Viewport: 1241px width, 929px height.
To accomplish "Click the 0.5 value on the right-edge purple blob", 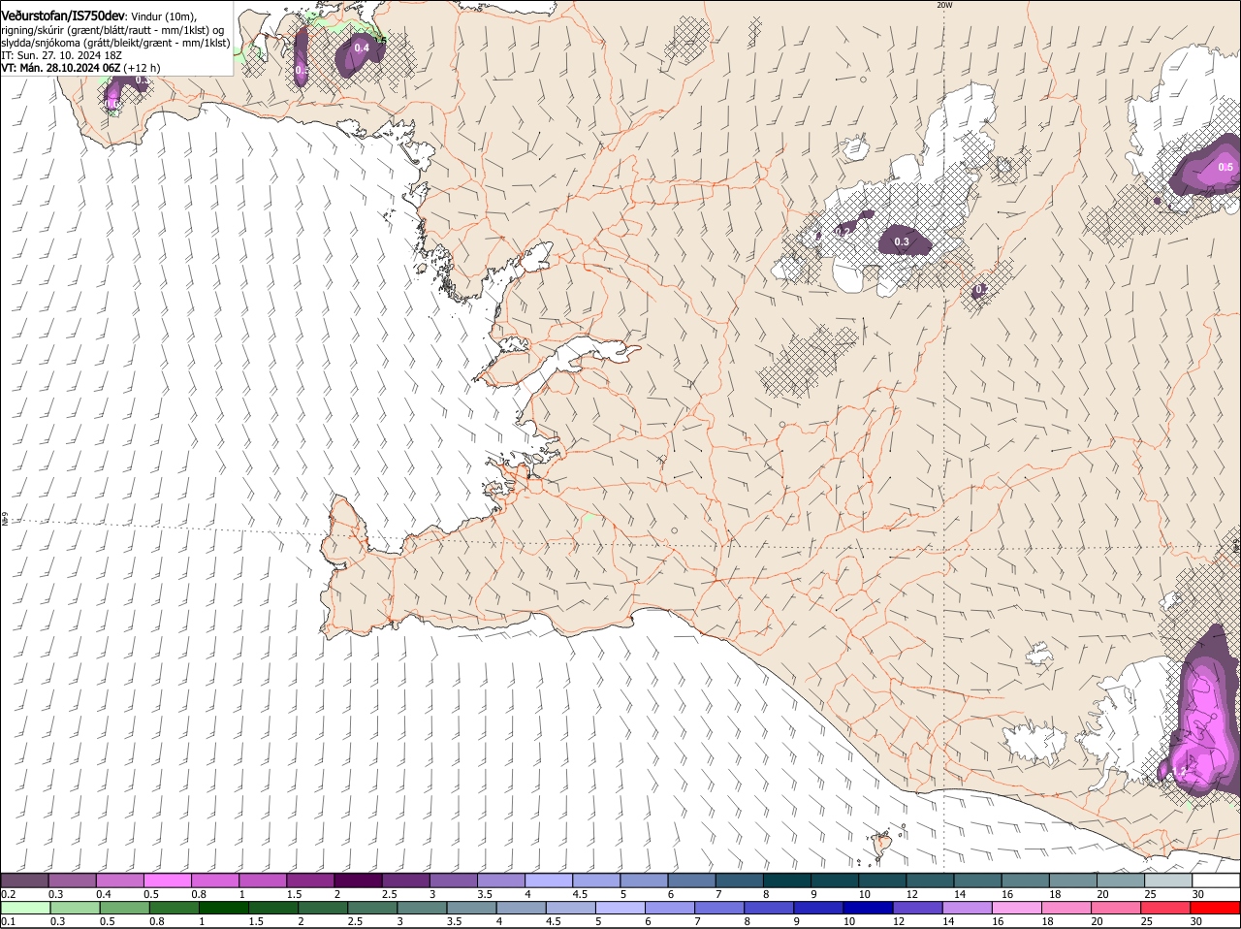I will pyautogui.click(x=1225, y=167).
